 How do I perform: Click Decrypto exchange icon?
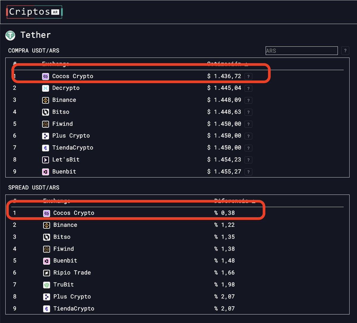coord(45,88)
